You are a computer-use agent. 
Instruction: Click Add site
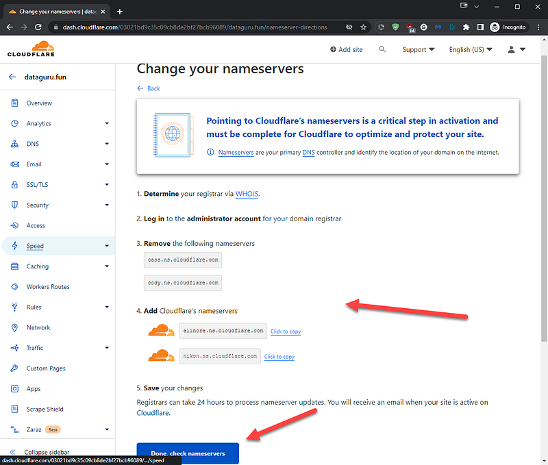[347, 49]
